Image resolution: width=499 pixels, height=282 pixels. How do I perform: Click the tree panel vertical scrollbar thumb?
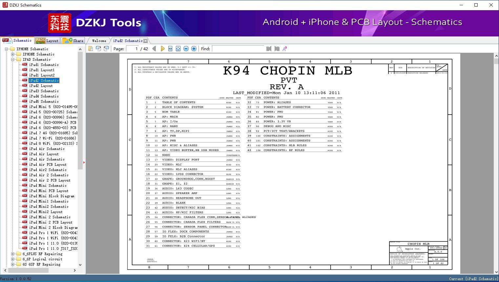pos(80,110)
